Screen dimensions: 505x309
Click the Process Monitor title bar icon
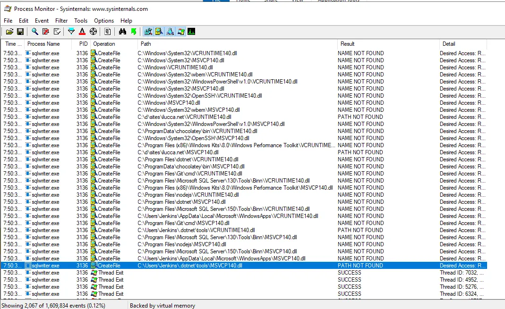tap(8, 9)
